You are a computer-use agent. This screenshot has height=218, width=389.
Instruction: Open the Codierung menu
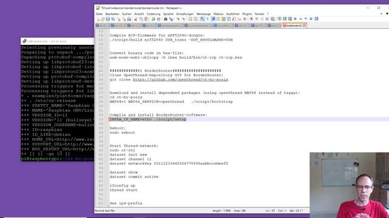click(x=154, y=14)
